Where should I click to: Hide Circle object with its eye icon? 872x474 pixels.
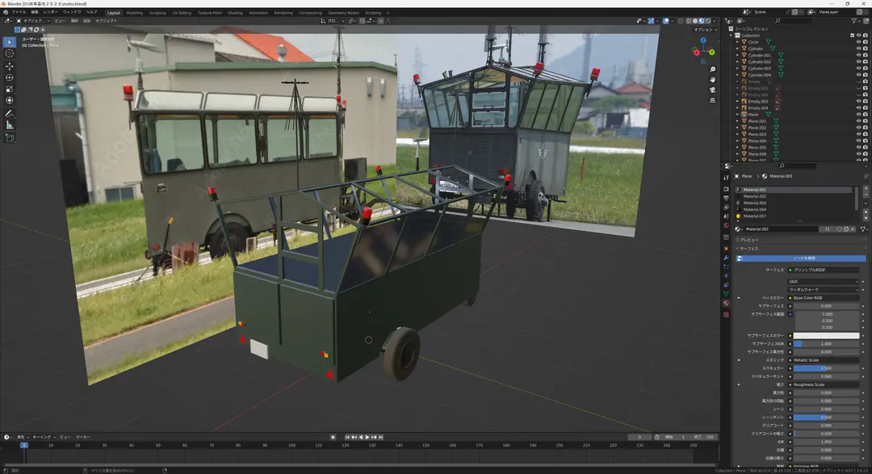(x=858, y=42)
